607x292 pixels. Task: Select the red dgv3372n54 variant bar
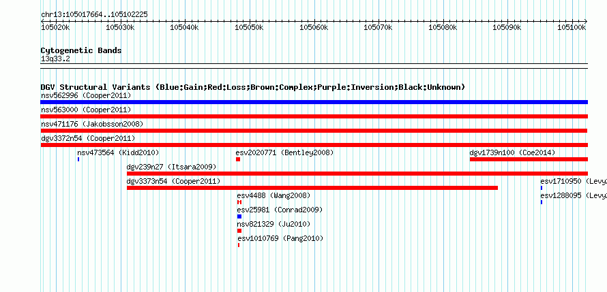tap(314, 145)
